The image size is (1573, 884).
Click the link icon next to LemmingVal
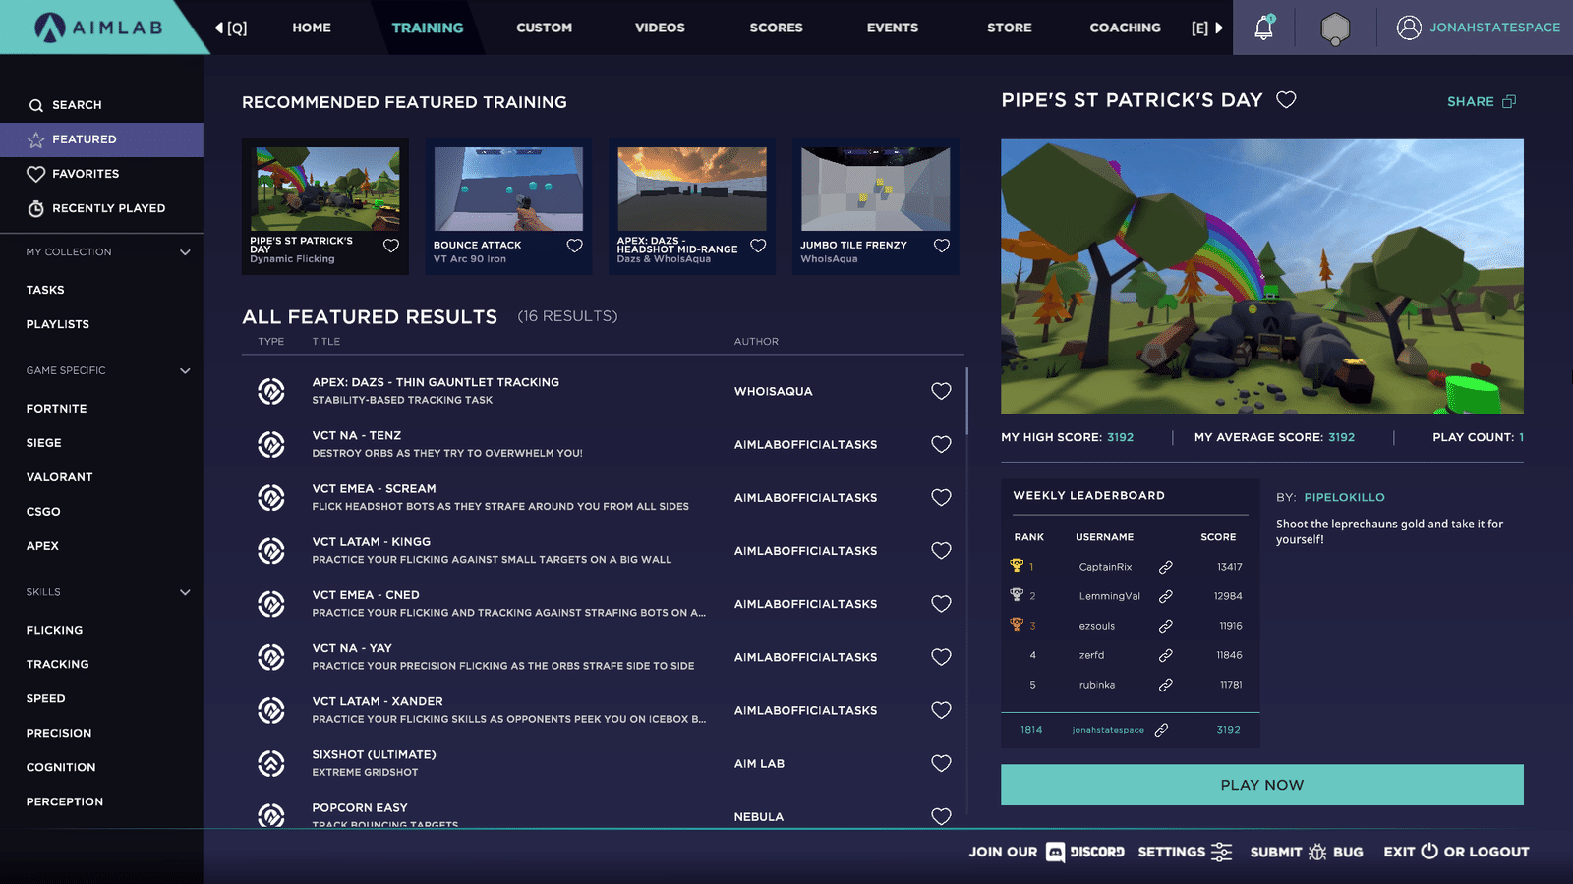[x=1165, y=596]
